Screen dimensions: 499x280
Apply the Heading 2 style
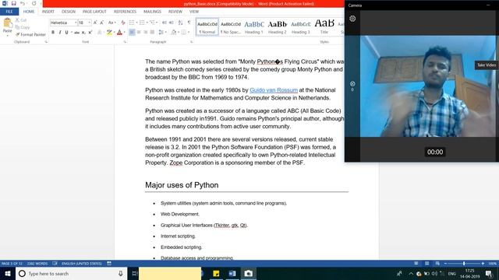(278, 27)
